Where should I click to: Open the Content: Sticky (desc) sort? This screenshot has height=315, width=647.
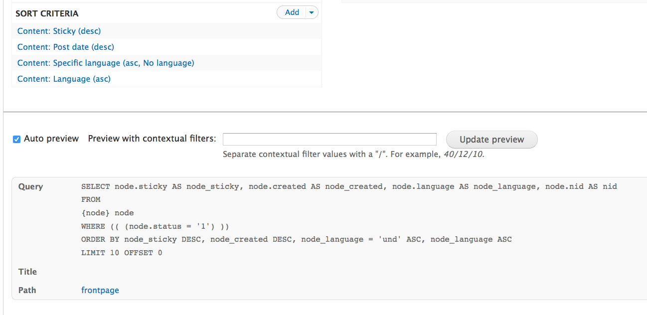coord(59,31)
